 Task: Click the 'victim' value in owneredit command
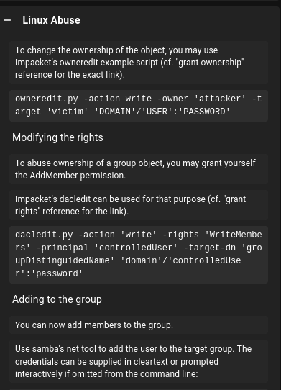coord(68,112)
